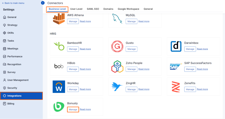Open the SAML SSO tab
This screenshot has height=119, width=225.
point(93,9)
